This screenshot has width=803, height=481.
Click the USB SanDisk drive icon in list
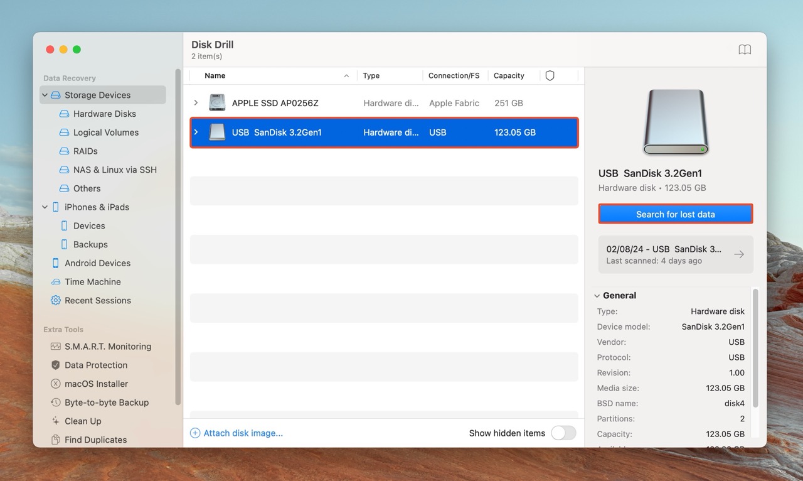(x=217, y=132)
